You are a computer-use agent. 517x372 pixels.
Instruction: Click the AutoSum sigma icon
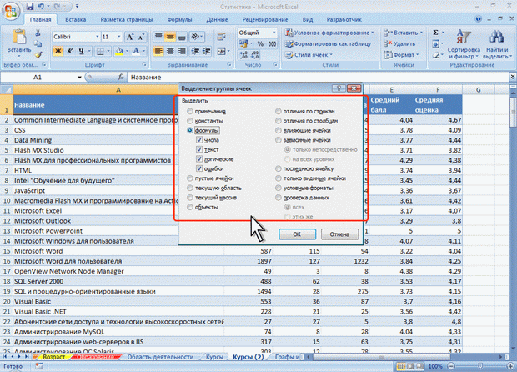(x=435, y=33)
